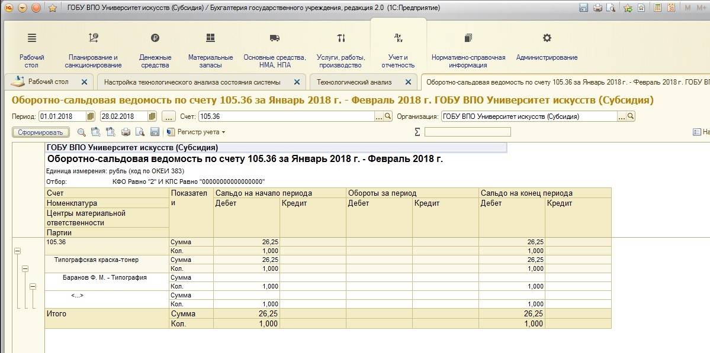Click the Сформировать button

(41, 132)
